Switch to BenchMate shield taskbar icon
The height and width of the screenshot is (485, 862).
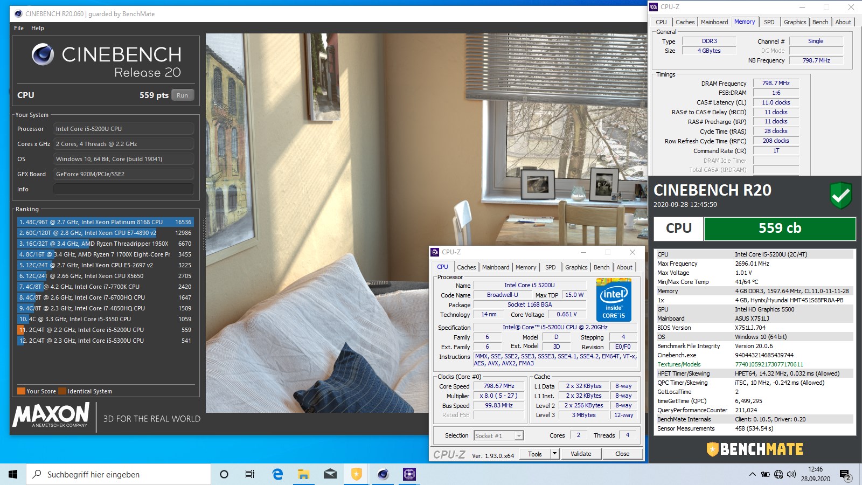click(356, 474)
